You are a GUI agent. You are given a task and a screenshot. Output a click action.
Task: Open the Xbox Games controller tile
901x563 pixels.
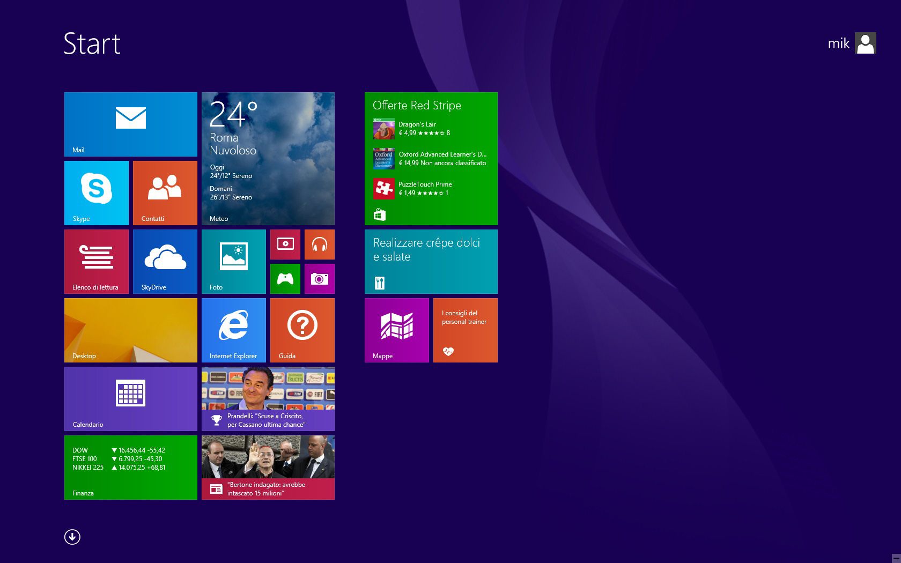pyautogui.click(x=285, y=279)
